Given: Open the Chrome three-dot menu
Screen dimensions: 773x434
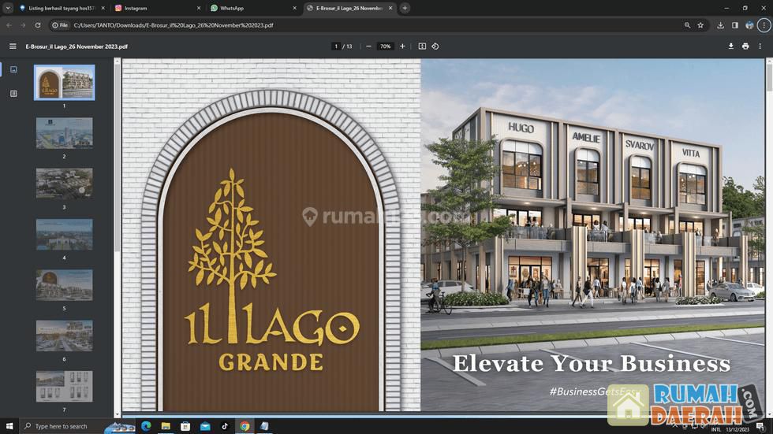Looking at the screenshot, I should 764,25.
